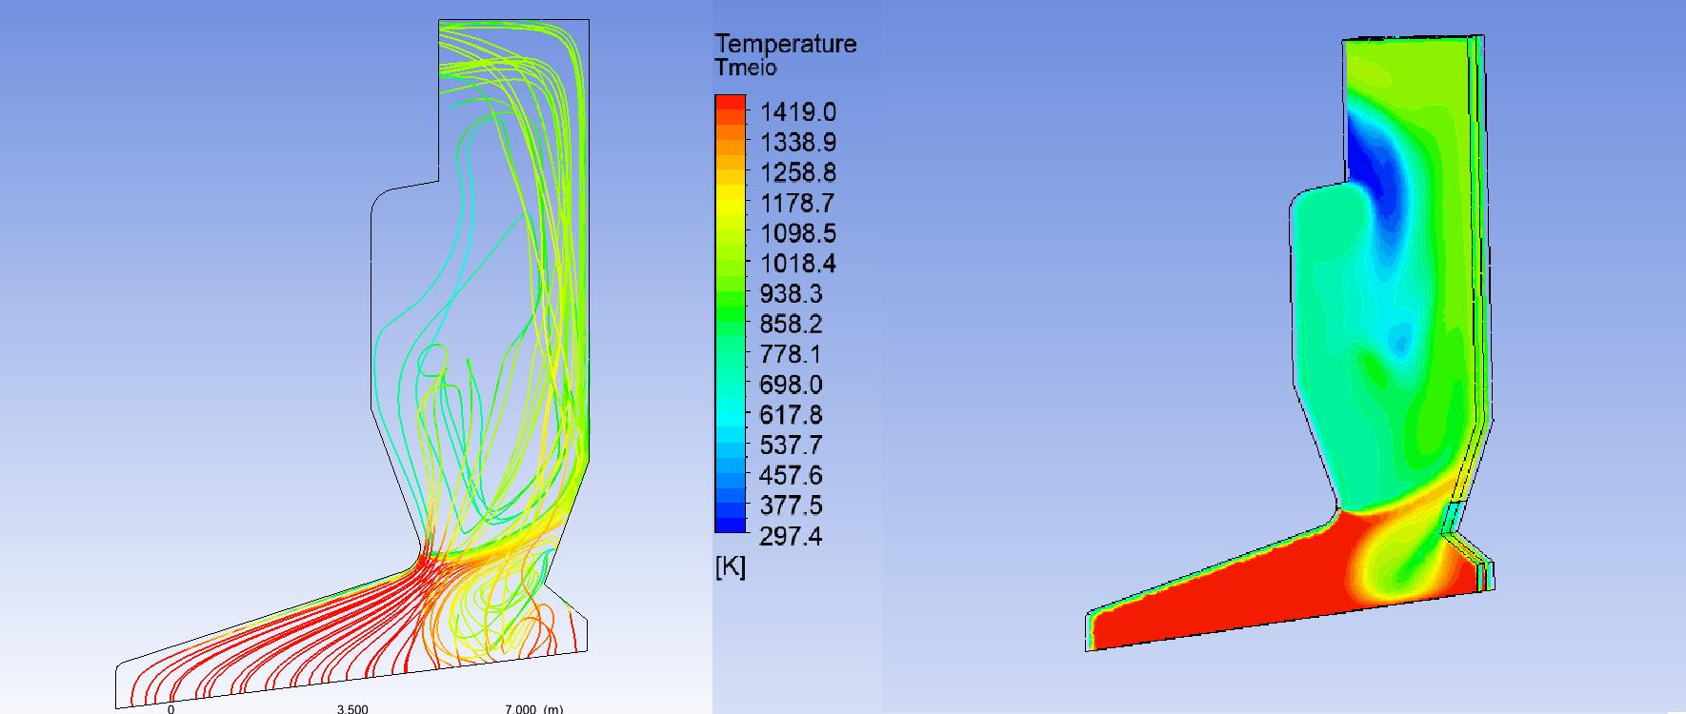Click the dark blue bottom of the color bar
This screenshot has width=1686, height=714.
click(731, 523)
